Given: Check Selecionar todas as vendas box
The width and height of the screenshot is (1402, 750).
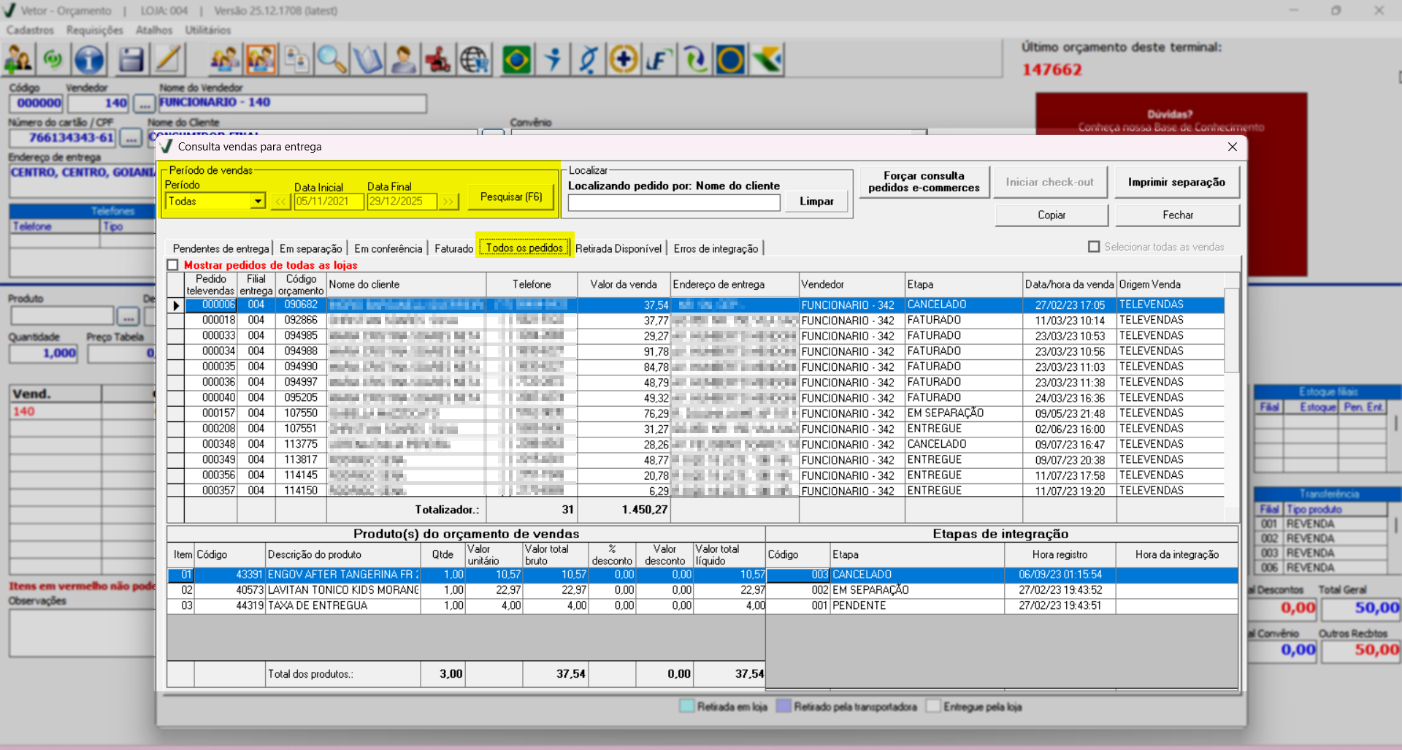Looking at the screenshot, I should (x=1094, y=247).
